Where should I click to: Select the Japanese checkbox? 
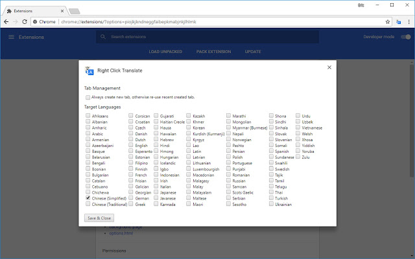coord(156,192)
